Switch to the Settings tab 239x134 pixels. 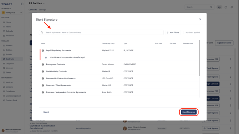click(42, 10)
